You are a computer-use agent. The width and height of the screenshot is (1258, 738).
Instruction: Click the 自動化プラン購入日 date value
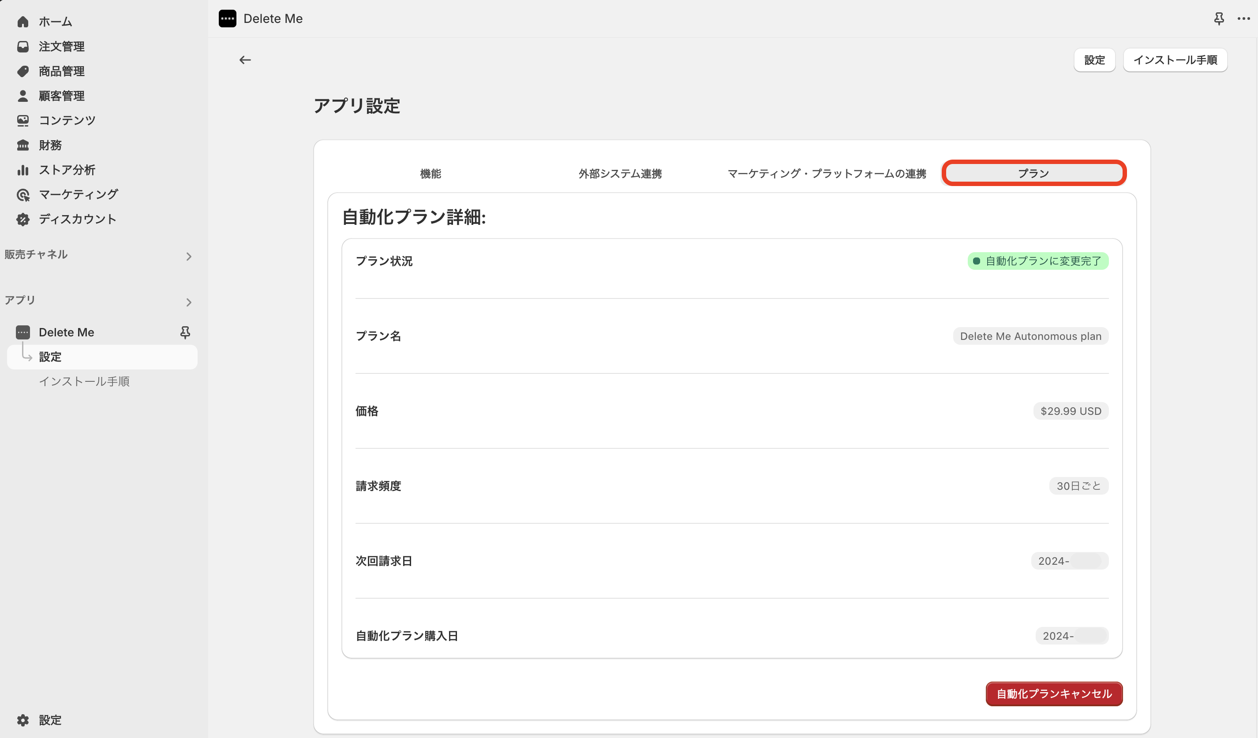point(1072,636)
